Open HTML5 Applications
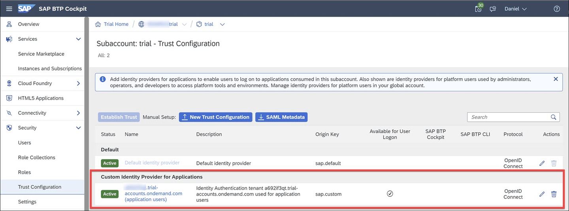This screenshot has width=569, height=211. [x=41, y=98]
